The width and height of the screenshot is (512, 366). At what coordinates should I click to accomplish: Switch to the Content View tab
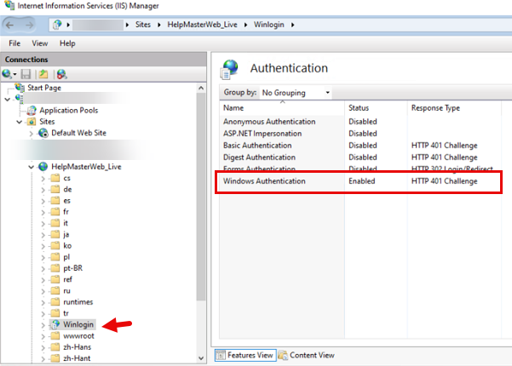[307, 355]
